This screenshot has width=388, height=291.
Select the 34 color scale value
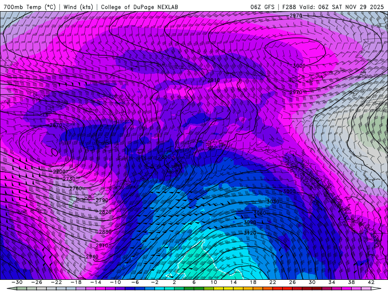click(x=332, y=282)
